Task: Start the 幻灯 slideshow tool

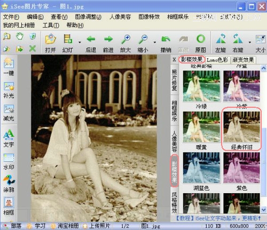Action: [68, 39]
